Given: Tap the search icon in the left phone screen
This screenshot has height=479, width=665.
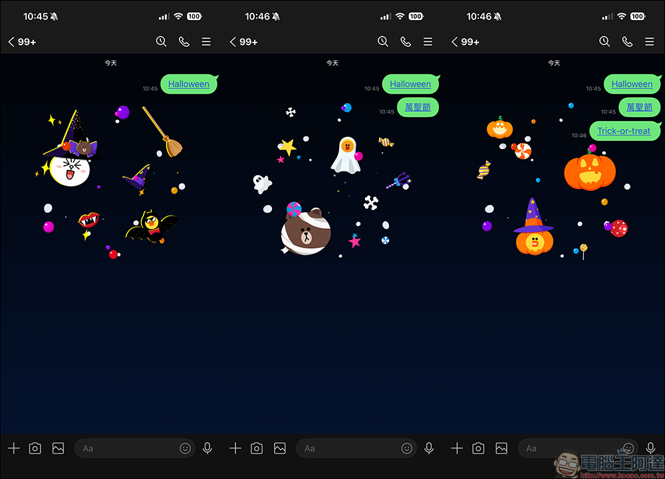Looking at the screenshot, I should coord(161,41).
